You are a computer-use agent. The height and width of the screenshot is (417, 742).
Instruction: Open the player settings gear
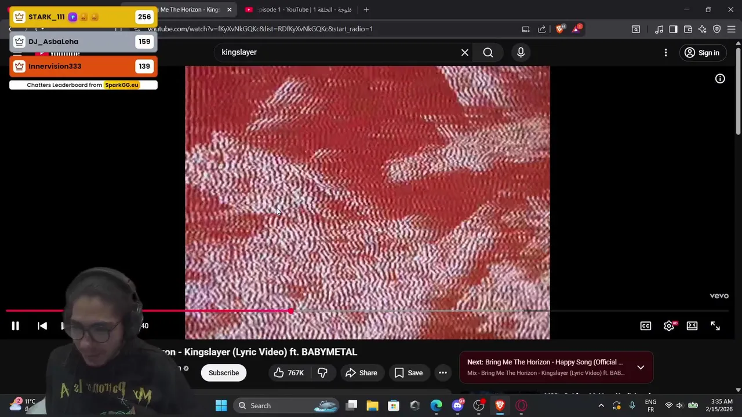coord(669,326)
